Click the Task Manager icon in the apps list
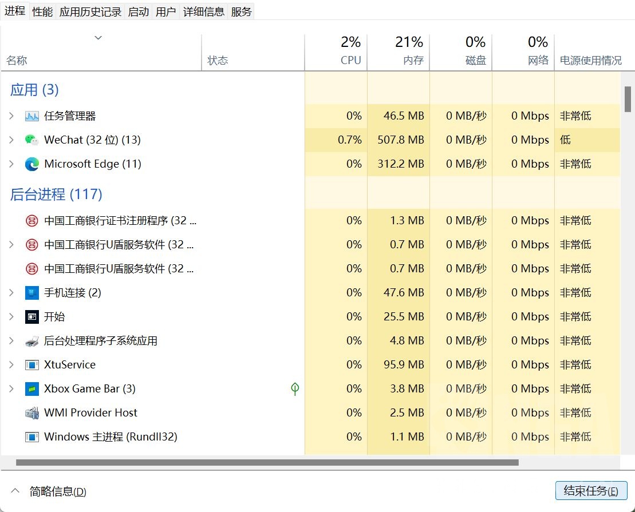Image resolution: width=635 pixels, height=512 pixels. point(32,116)
